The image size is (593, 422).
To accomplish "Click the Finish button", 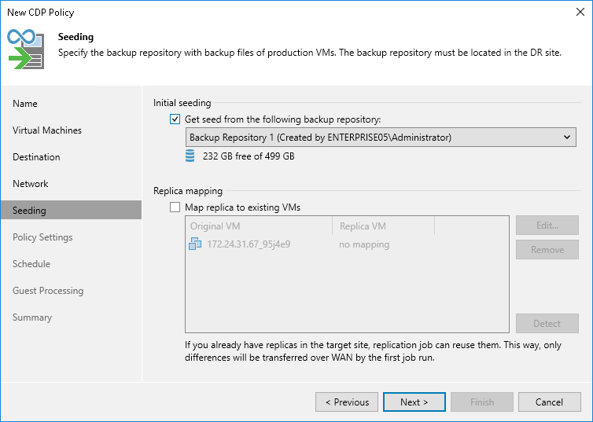I will 482,402.
